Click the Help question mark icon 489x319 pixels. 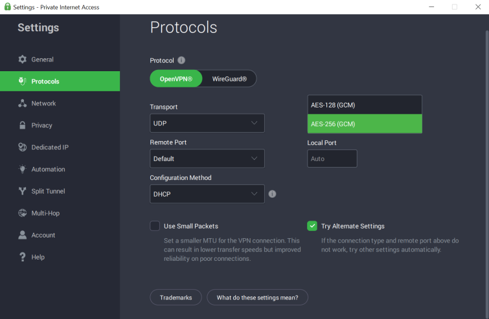pyautogui.click(x=23, y=257)
